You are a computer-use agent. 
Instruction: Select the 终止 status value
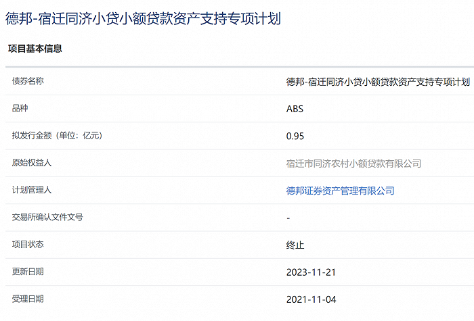[x=295, y=245]
